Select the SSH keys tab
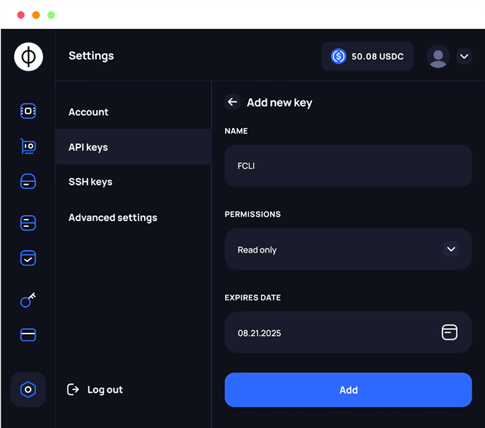Image resolution: width=485 pixels, height=428 pixels. pyautogui.click(x=133, y=182)
